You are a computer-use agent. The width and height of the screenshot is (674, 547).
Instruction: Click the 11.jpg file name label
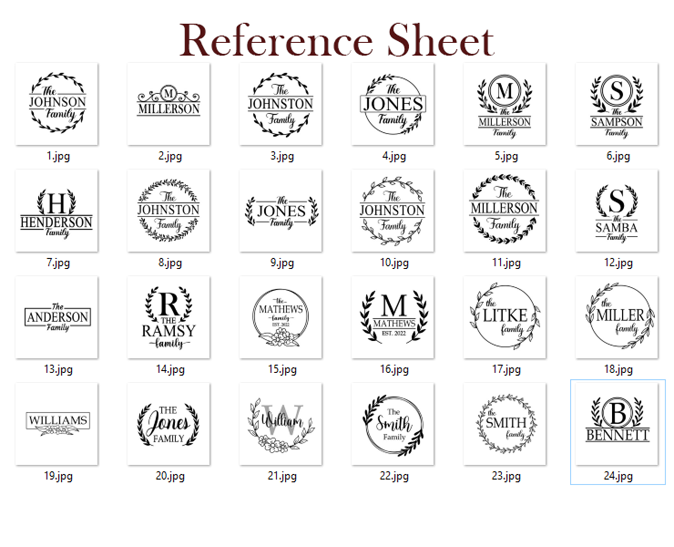[x=506, y=262]
